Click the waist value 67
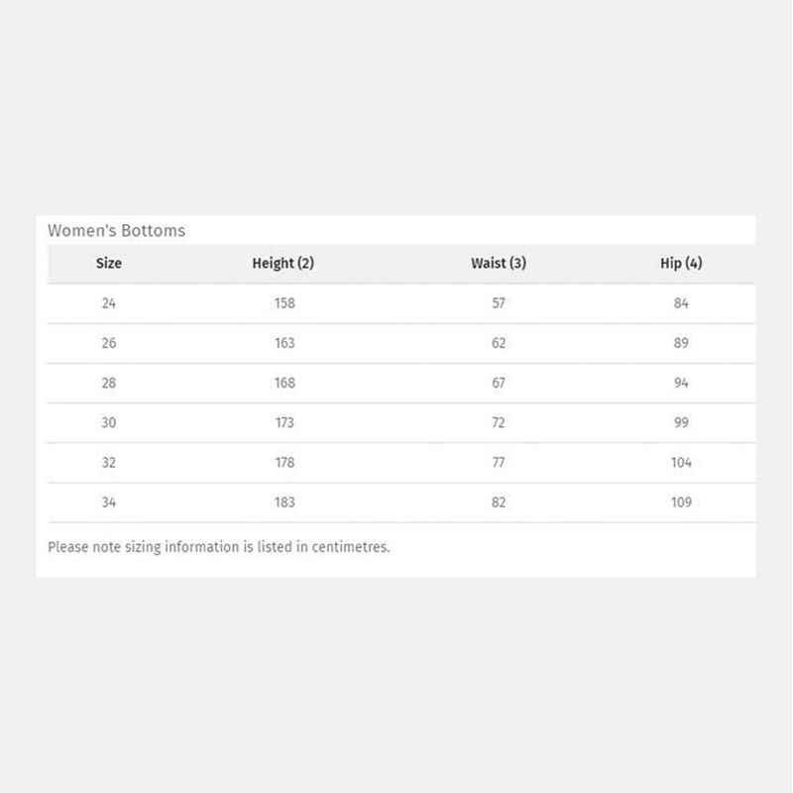The width and height of the screenshot is (793, 793). (x=499, y=383)
